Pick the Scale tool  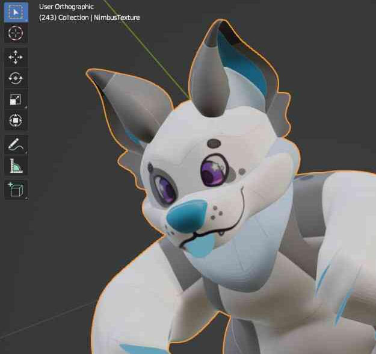[x=16, y=99]
